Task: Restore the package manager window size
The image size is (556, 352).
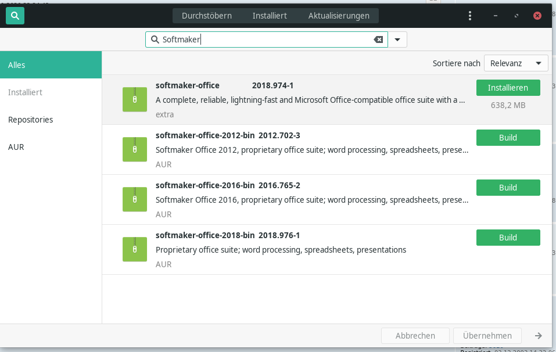Action: (516, 16)
